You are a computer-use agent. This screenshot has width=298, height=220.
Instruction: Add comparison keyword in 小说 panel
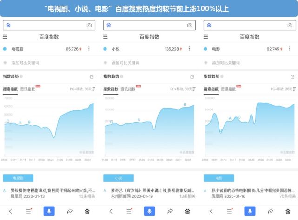126,63
